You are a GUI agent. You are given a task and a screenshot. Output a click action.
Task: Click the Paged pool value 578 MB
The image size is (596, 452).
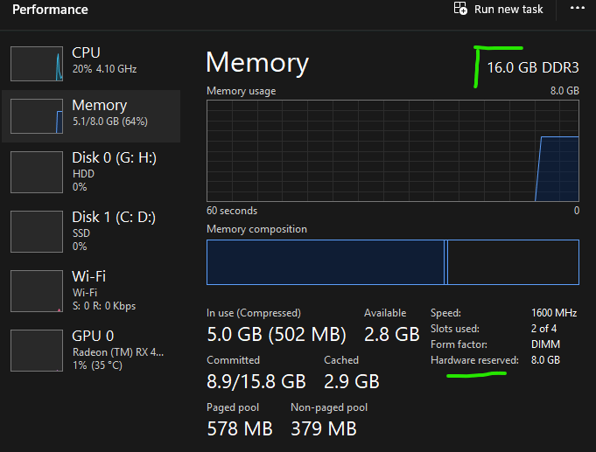[240, 428]
